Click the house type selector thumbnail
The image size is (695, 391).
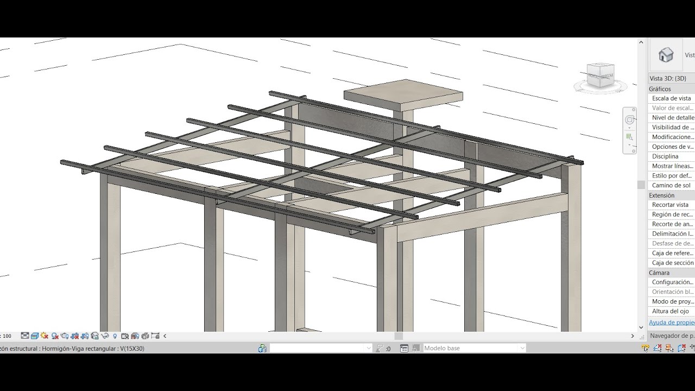666,55
